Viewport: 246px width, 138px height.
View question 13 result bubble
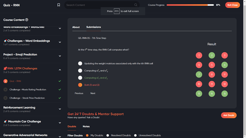click(199, 94)
